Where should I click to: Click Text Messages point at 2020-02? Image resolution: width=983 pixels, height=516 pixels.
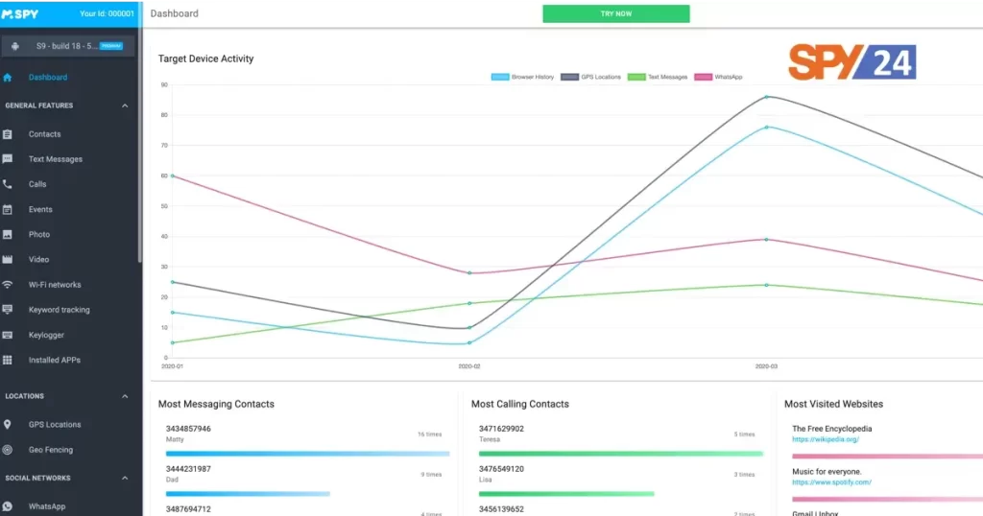[x=469, y=304]
